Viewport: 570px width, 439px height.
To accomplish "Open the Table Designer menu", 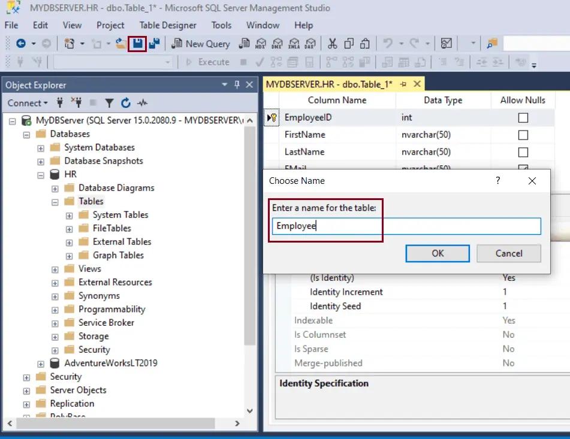I will click(167, 25).
